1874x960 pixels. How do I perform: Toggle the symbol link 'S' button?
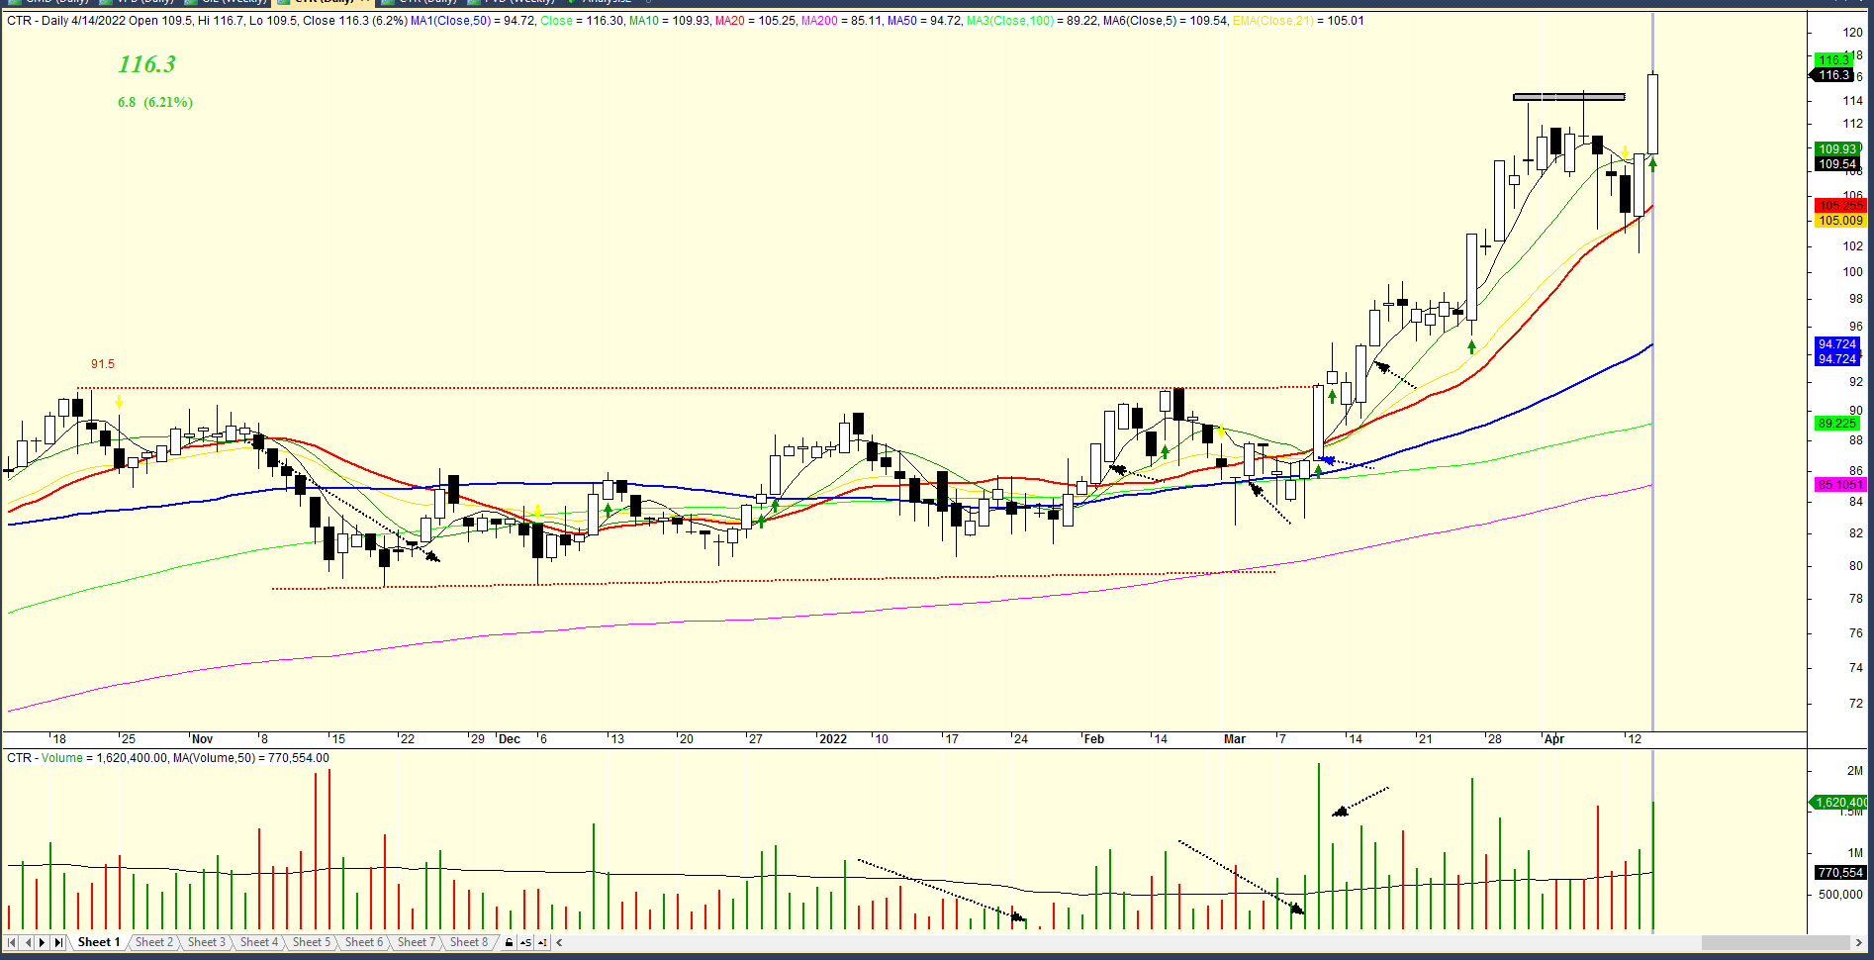(x=524, y=943)
